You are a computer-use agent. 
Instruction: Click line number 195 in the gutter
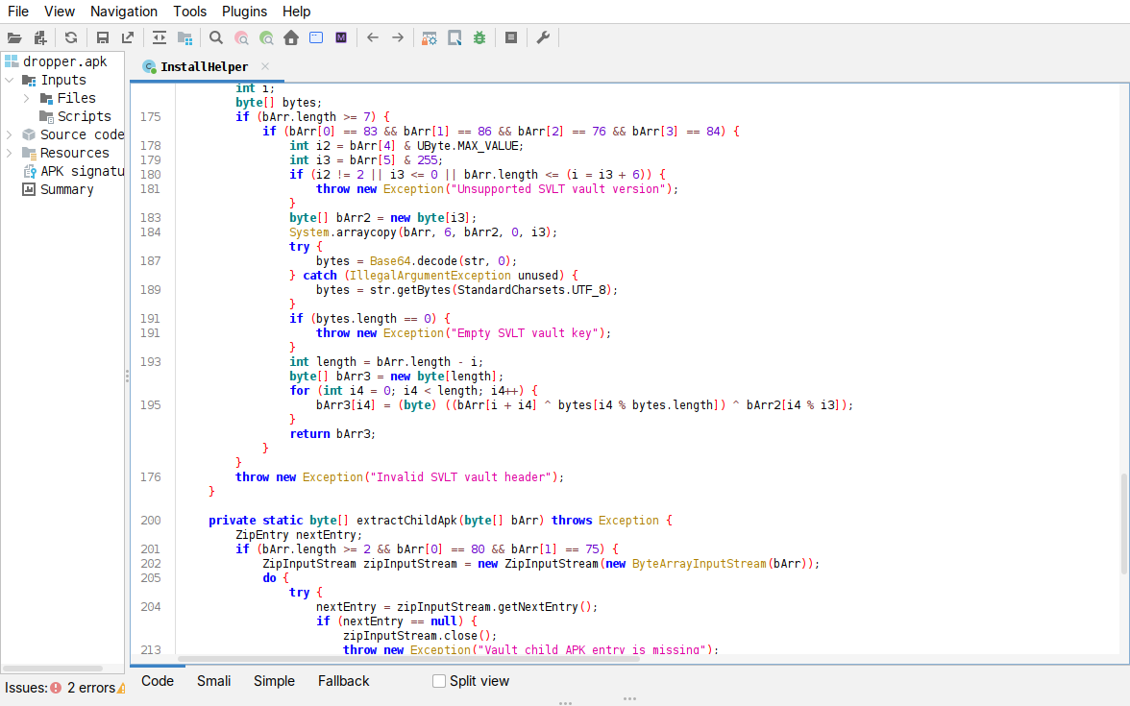[x=151, y=405]
